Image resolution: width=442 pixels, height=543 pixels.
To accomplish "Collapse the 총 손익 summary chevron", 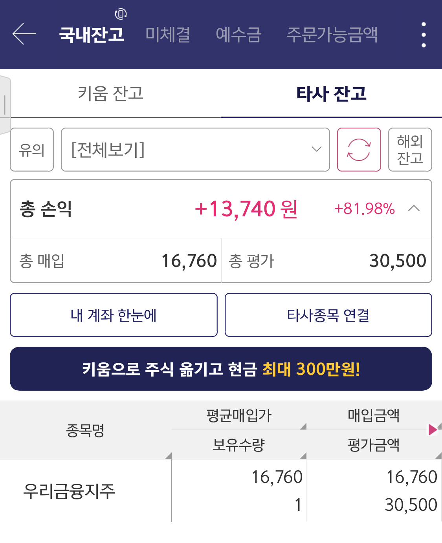I will click(414, 208).
